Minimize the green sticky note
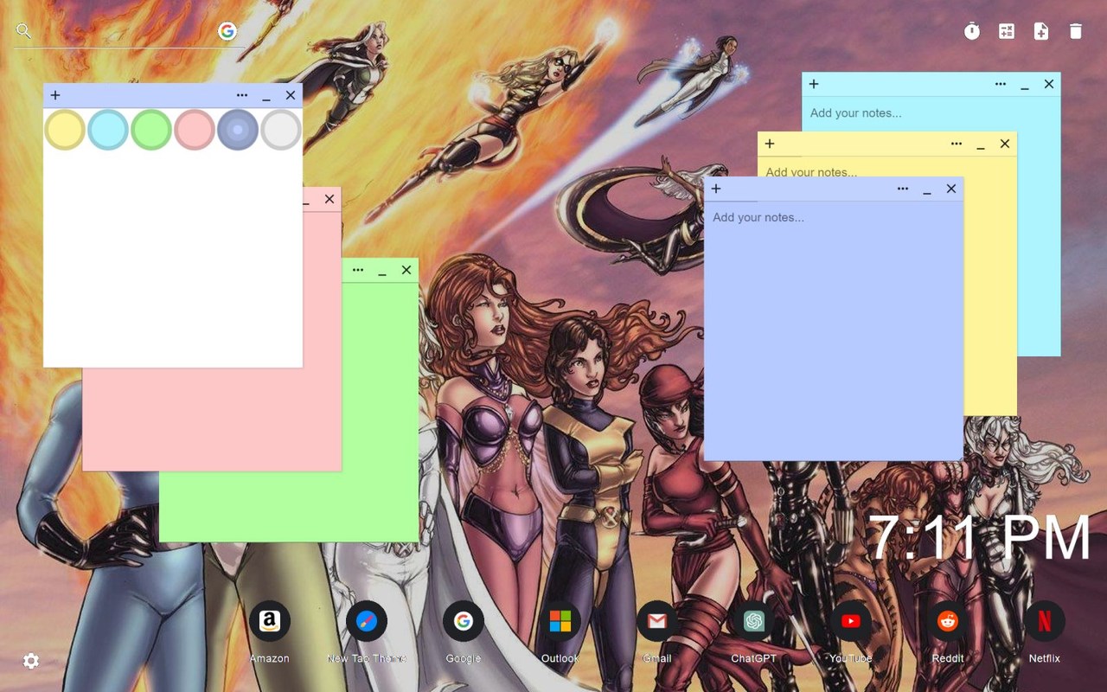The width and height of the screenshot is (1107, 692). (382, 272)
